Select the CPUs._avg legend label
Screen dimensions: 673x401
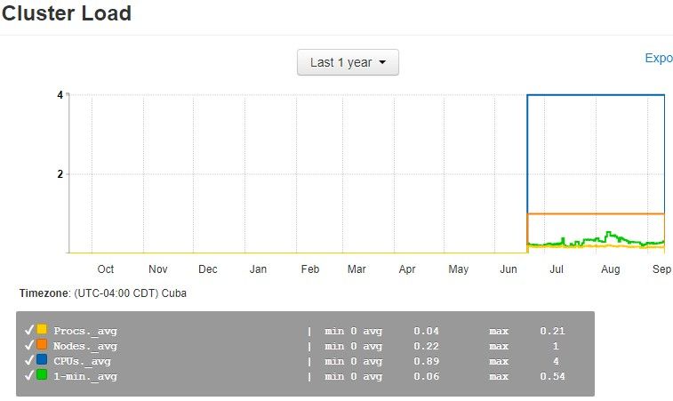pos(83,362)
